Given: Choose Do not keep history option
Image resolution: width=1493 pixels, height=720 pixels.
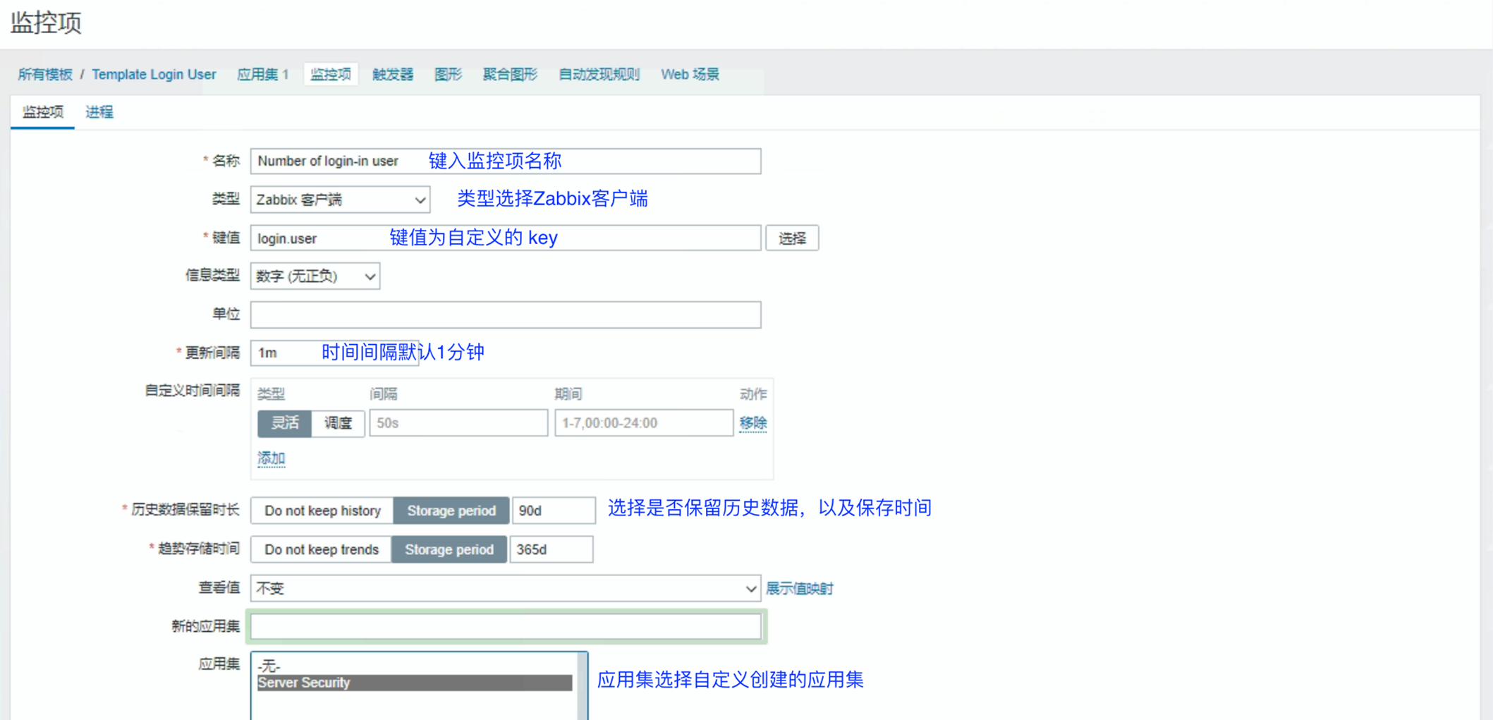Looking at the screenshot, I should pos(322,511).
